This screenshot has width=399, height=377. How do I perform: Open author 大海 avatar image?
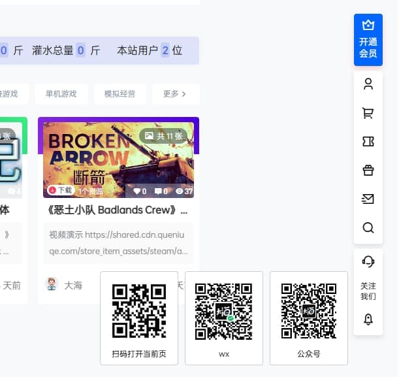coord(52,285)
